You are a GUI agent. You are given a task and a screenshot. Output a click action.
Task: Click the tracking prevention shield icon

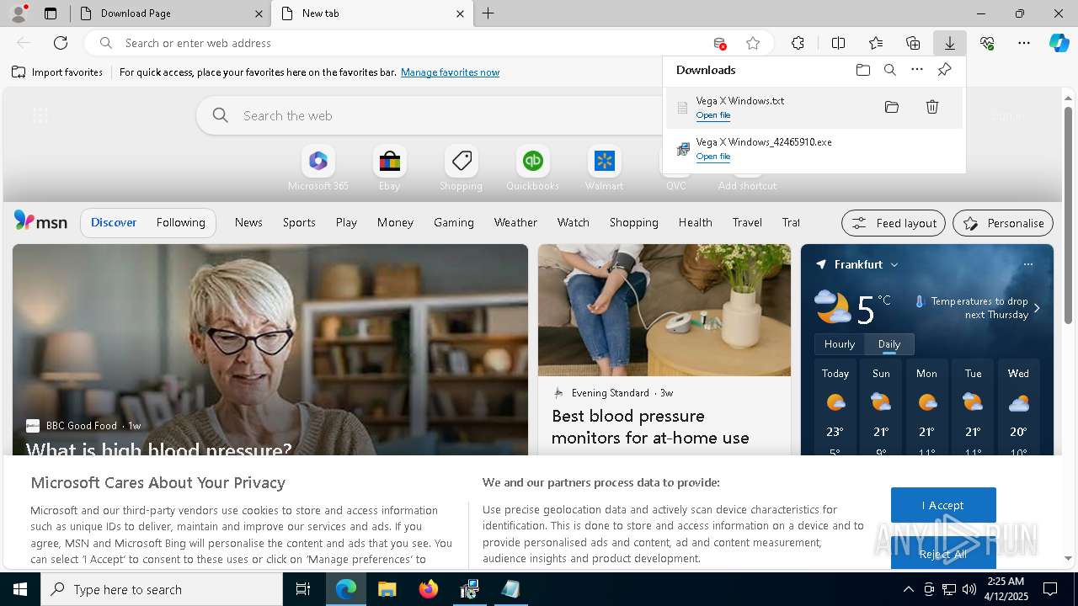point(719,43)
